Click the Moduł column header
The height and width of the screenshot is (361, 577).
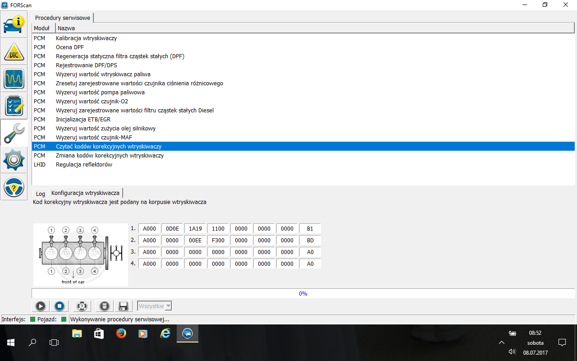point(41,28)
